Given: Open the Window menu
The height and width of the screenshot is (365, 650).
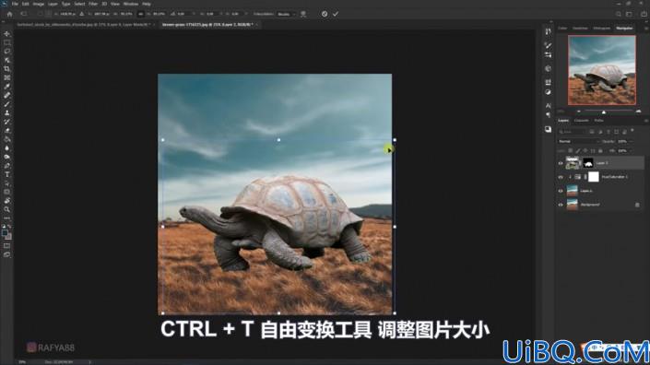Looking at the screenshot, I should pyautogui.click(x=131, y=4).
